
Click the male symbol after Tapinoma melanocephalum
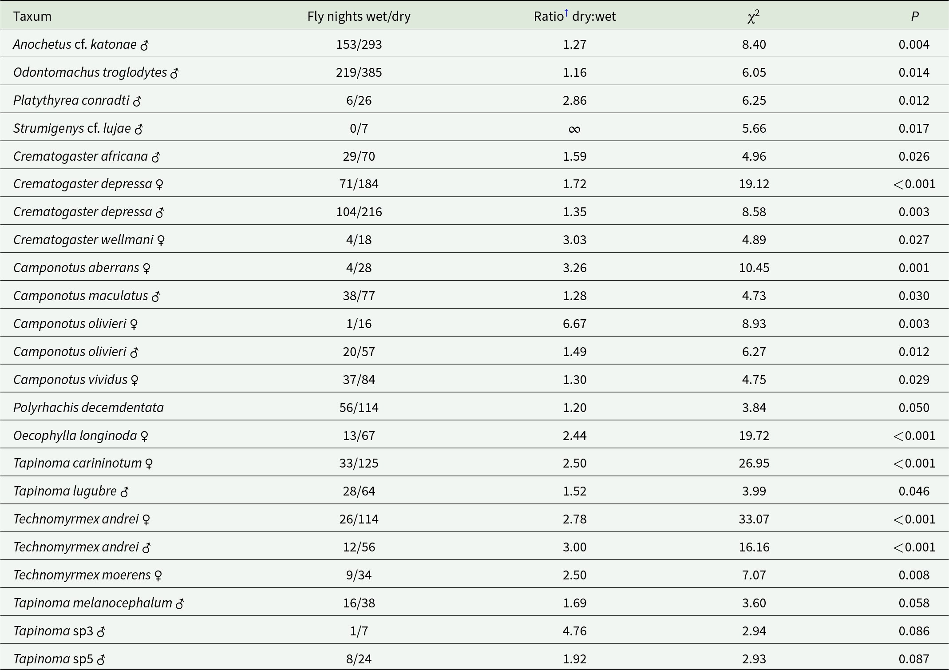click(180, 604)
